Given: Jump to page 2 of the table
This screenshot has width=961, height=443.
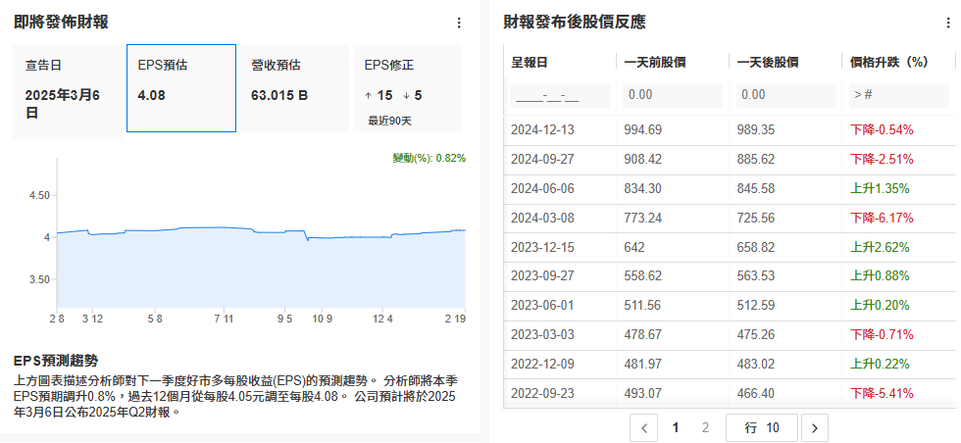Looking at the screenshot, I should (705, 427).
